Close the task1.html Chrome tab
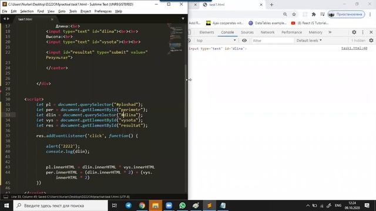The image size is (376, 211). (x=261, y=5)
